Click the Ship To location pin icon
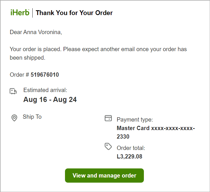The width and height of the screenshot is (210, 192). (14, 118)
